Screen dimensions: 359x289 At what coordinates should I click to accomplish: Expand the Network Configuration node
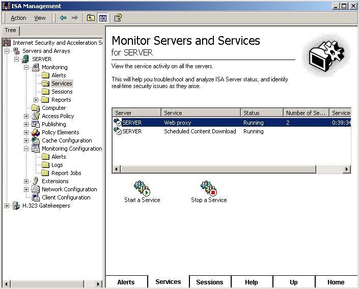[26, 189]
